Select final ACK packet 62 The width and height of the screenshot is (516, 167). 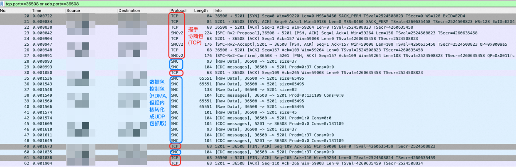pyautogui.click(x=258, y=163)
